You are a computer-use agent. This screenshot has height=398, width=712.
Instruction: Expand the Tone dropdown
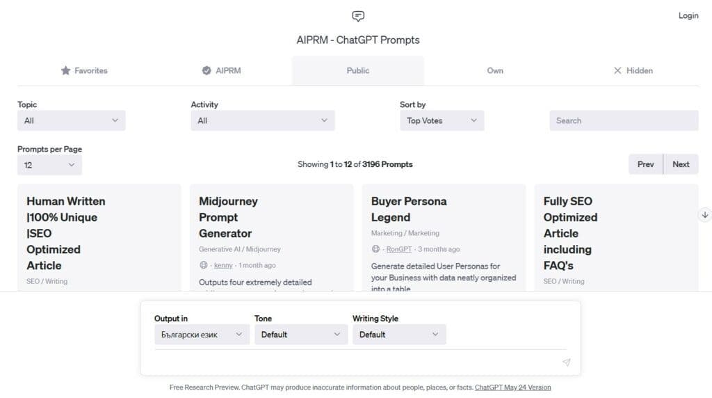pos(301,335)
